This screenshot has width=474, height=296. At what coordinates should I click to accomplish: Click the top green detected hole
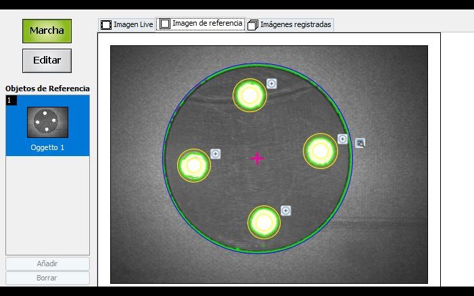click(250, 95)
